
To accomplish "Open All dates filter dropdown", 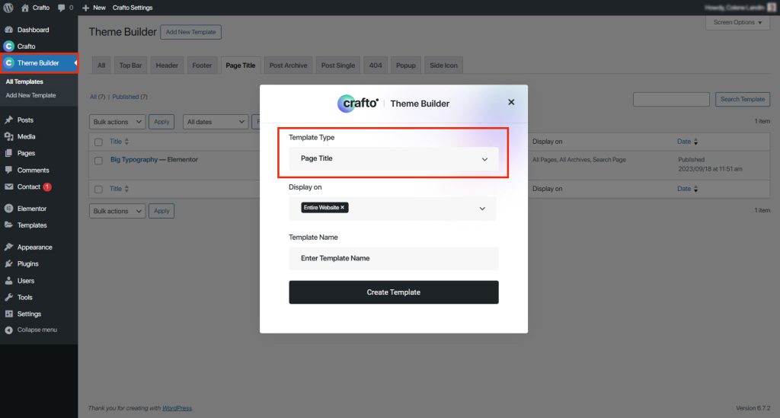I will 216,122.
